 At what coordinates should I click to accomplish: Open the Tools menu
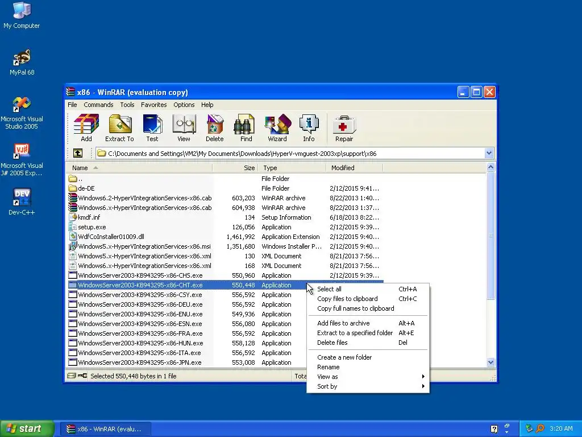127,105
